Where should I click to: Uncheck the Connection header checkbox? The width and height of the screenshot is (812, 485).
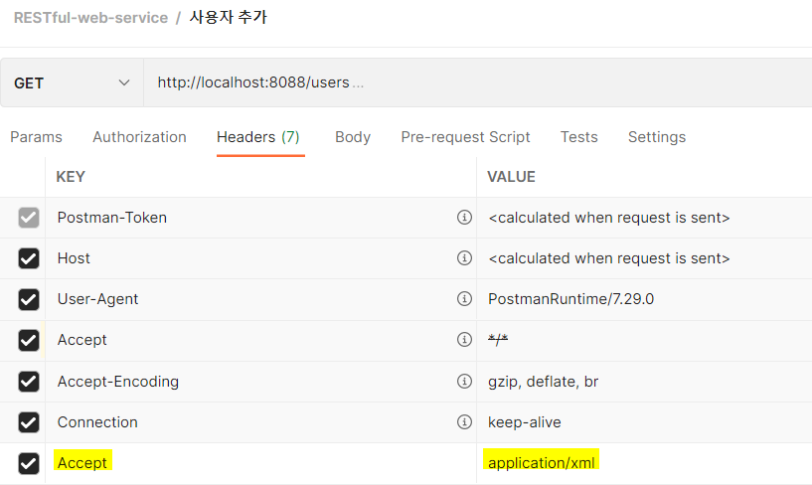point(29,422)
